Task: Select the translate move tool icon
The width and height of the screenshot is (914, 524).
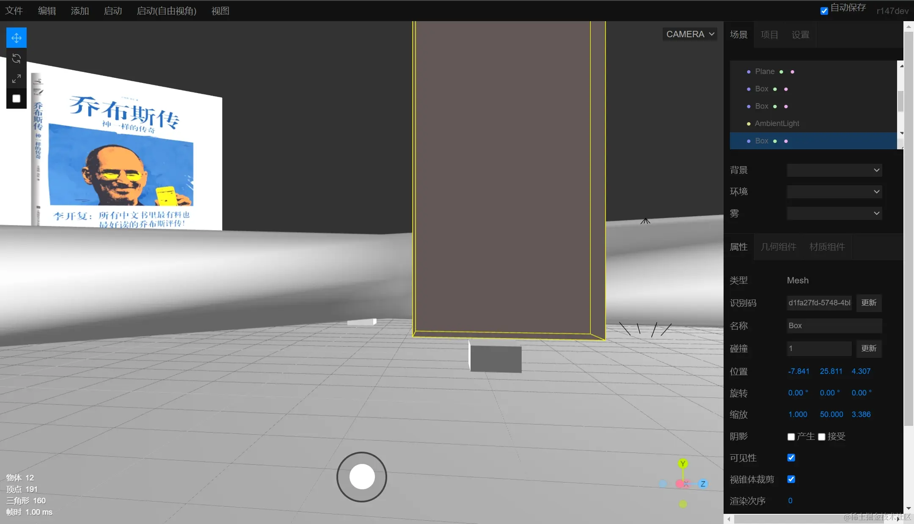Action: (17, 38)
